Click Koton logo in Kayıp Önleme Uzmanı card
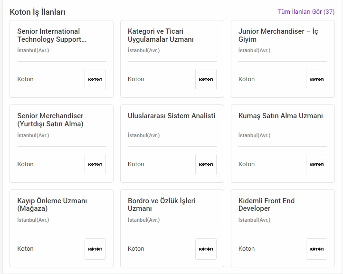This screenshot has width=343, height=274. pyautogui.click(x=95, y=249)
